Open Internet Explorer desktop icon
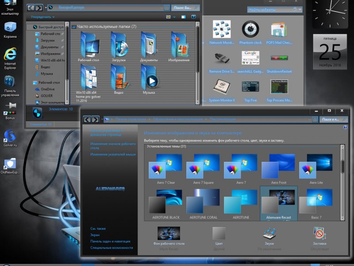Viewport: 354px width, 266px height. point(10,59)
